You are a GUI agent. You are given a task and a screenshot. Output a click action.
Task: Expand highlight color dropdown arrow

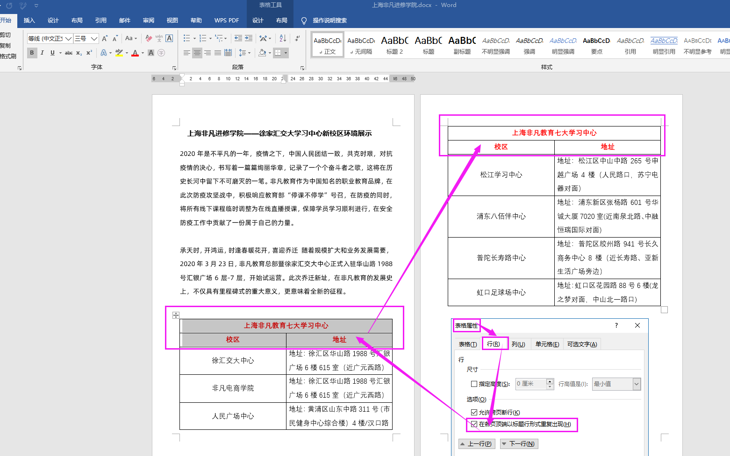coord(127,53)
